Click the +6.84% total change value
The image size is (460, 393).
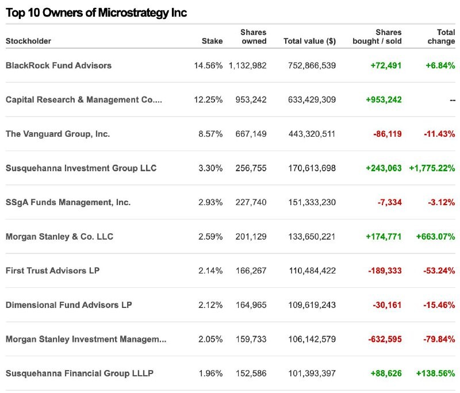440,65
